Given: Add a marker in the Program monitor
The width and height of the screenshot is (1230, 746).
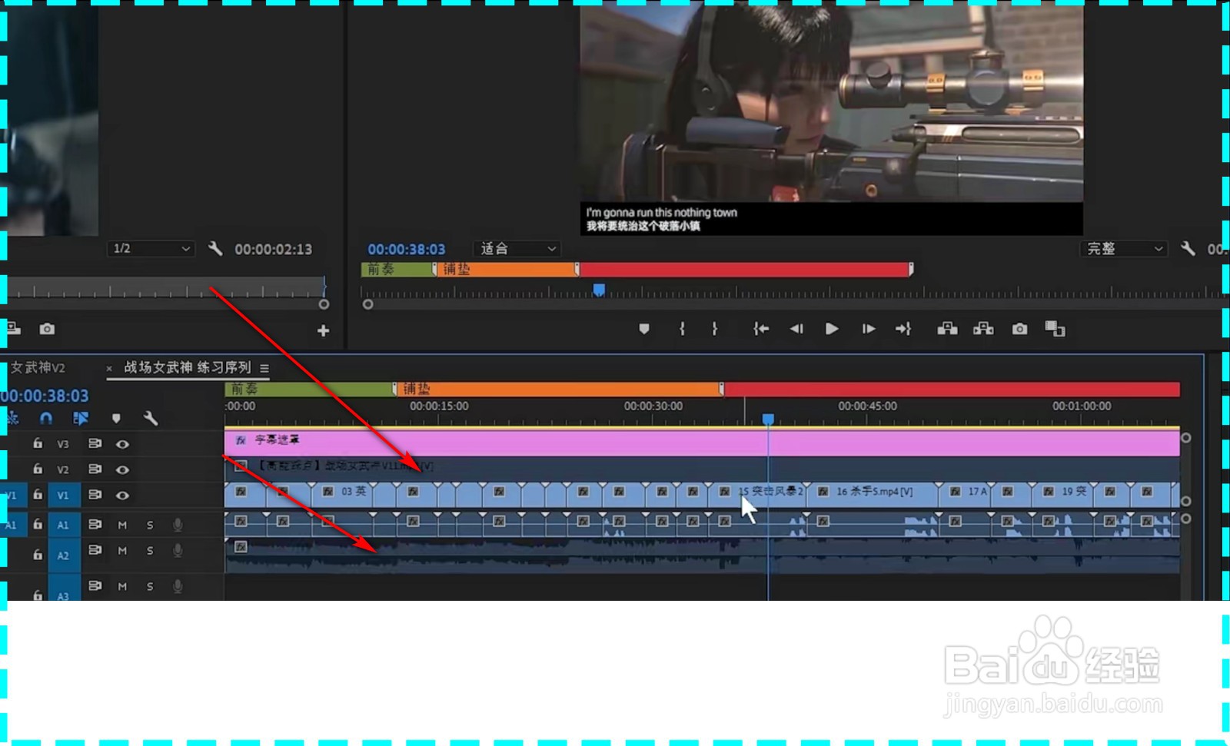Looking at the screenshot, I should tap(644, 329).
